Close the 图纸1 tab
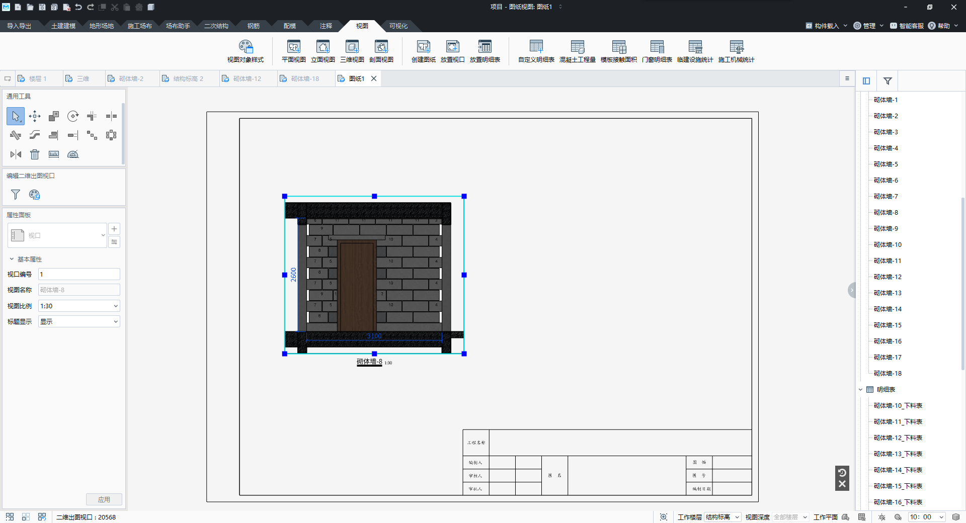 point(374,78)
